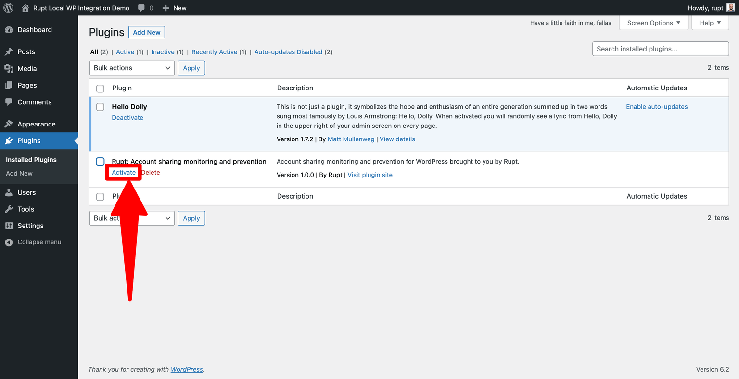
Task: Click the Tools wrench icon
Action: [x=9, y=209]
